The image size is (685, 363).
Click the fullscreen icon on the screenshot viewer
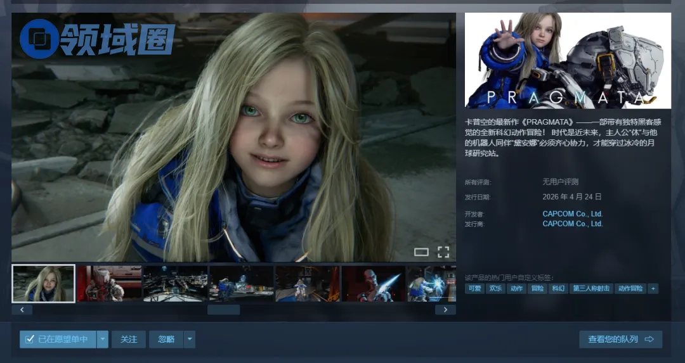point(443,252)
